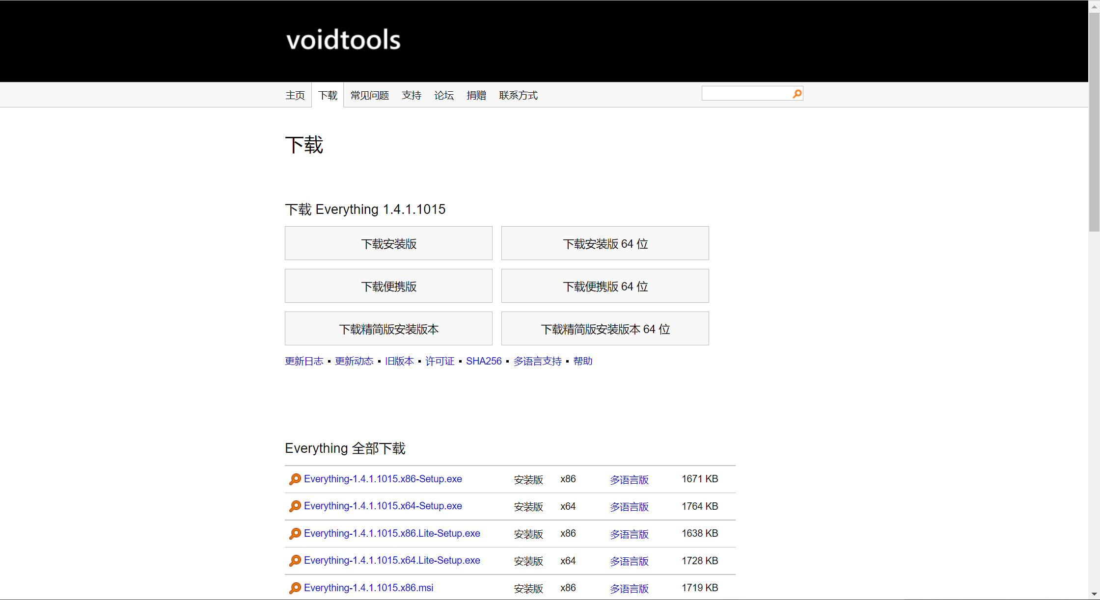Click the 1719 KB size value
The height and width of the screenshot is (600, 1100).
tap(700, 588)
